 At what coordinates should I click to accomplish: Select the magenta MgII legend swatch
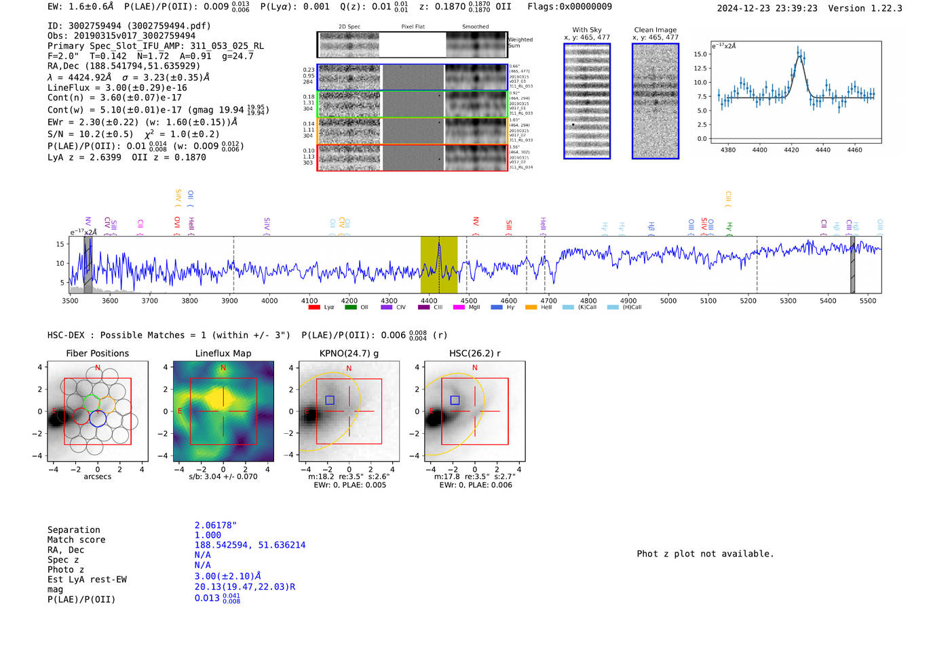point(459,307)
